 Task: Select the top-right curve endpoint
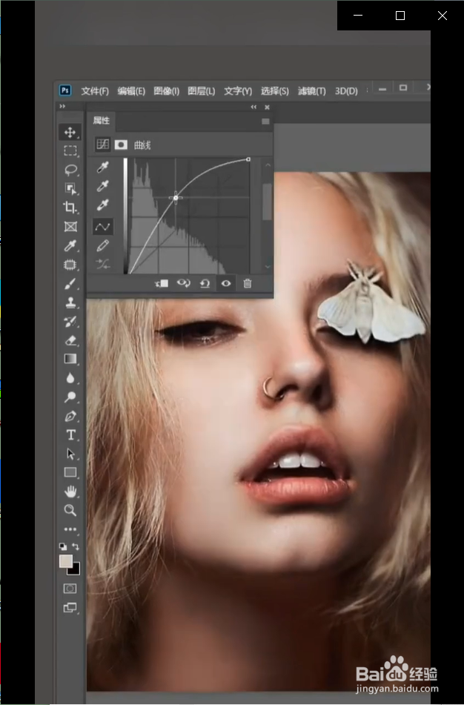point(248,159)
